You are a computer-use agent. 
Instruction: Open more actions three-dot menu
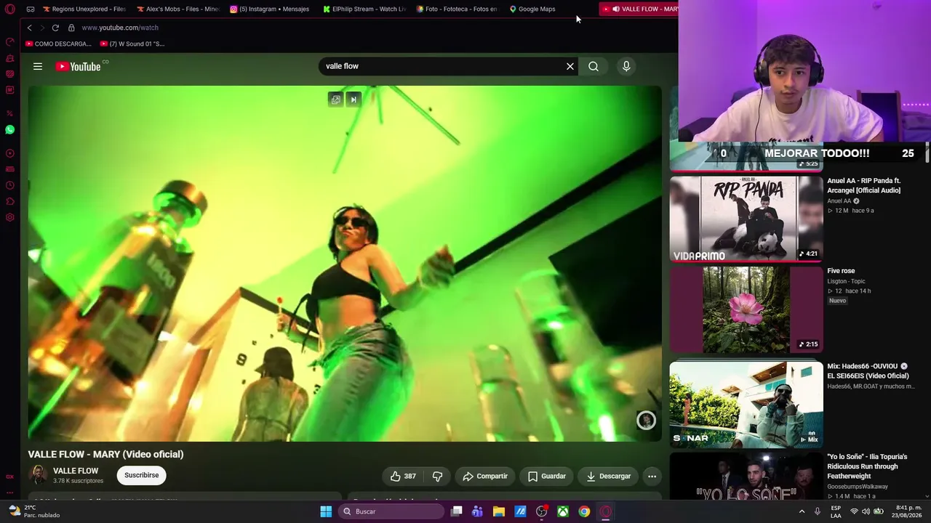pos(652,477)
